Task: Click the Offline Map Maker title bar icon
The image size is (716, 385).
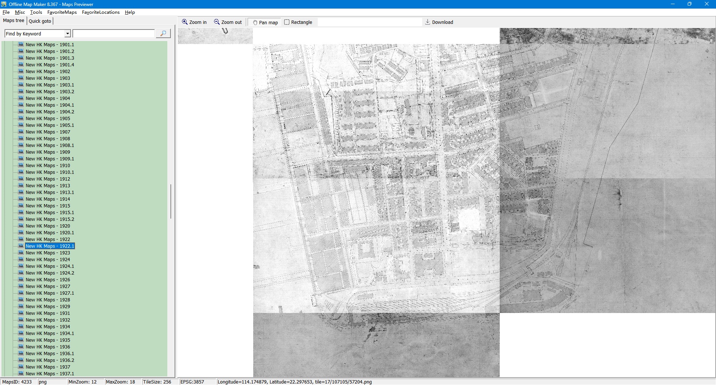Action: click(x=4, y=4)
